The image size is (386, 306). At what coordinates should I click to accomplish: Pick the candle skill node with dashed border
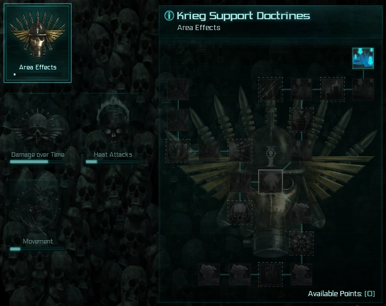(x=332, y=89)
